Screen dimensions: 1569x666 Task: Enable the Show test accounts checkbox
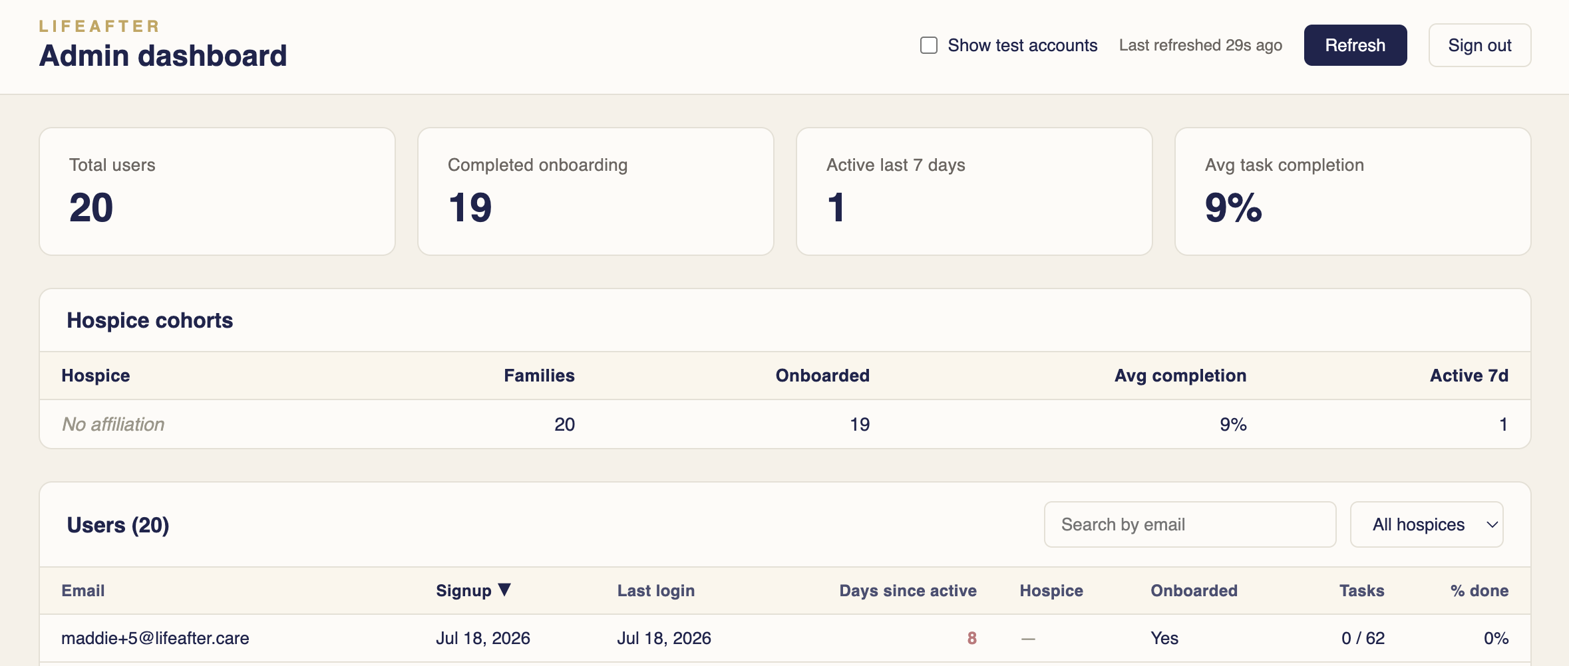coord(929,45)
